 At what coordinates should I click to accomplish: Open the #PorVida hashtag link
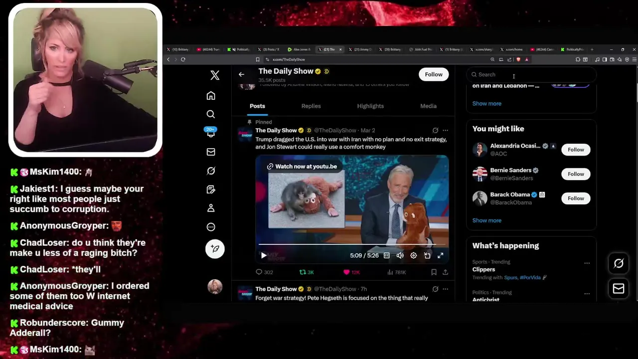point(531,278)
